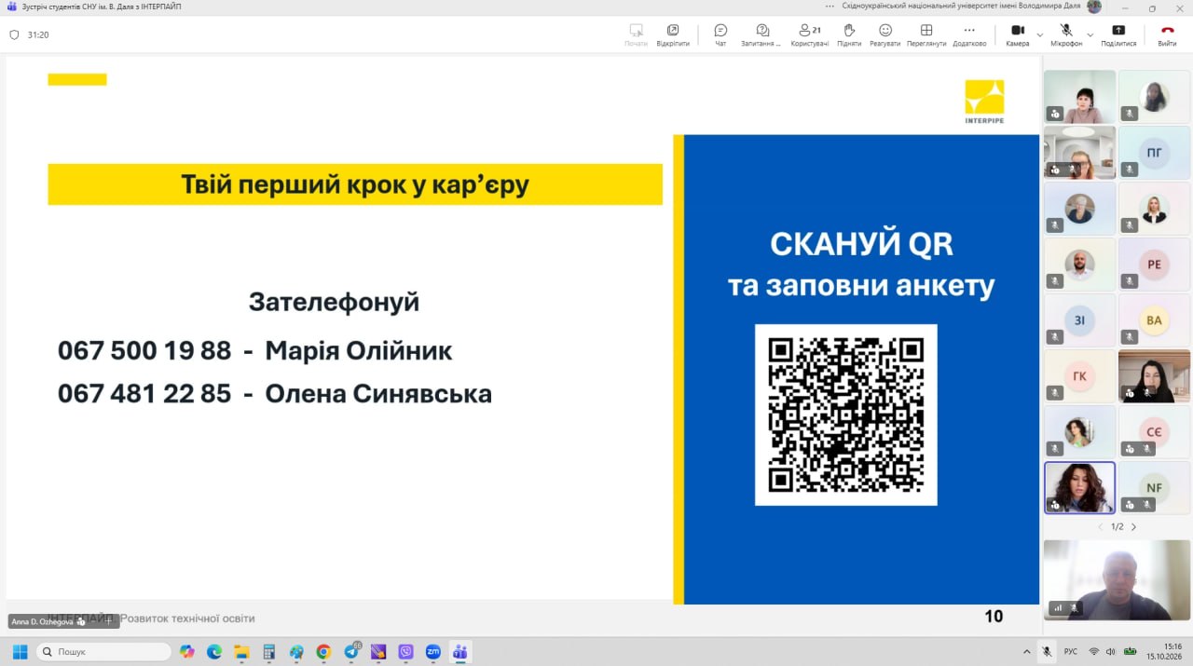Open Microsoft Edge from taskbar
This screenshot has height=666, width=1193.
pyautogui.click(x=214, y=651)
